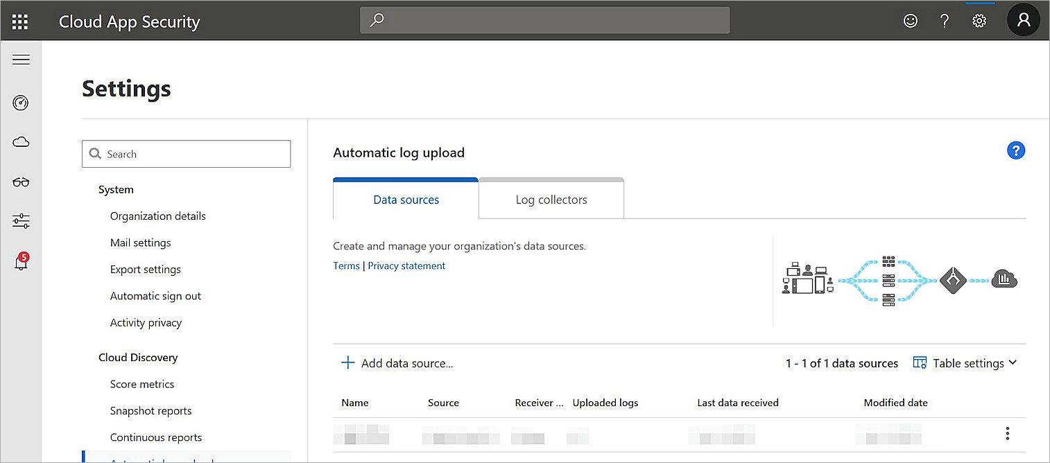Open the Control sliders icon
Image resolution: width=1050 pixels, height=463 pixels.
(21, 221)
